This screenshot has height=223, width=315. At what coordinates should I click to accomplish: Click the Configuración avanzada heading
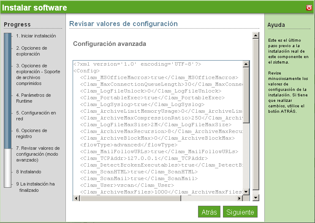[x=109, y=44]
